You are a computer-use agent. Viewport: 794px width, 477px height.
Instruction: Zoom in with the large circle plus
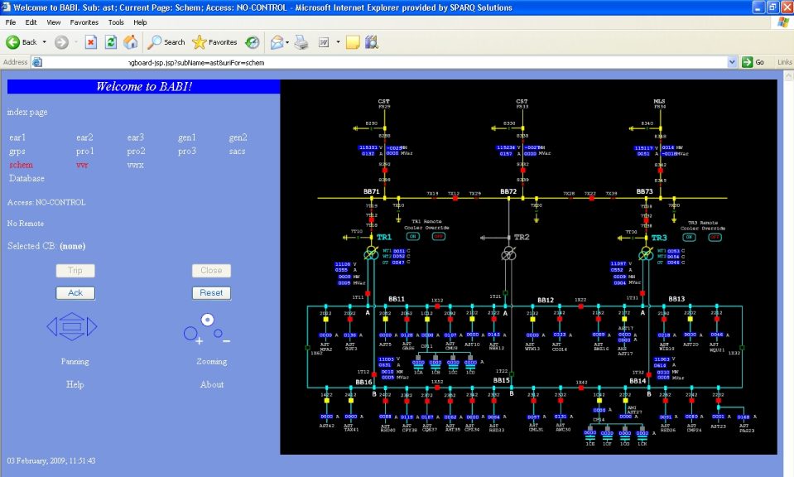(191, 334)
